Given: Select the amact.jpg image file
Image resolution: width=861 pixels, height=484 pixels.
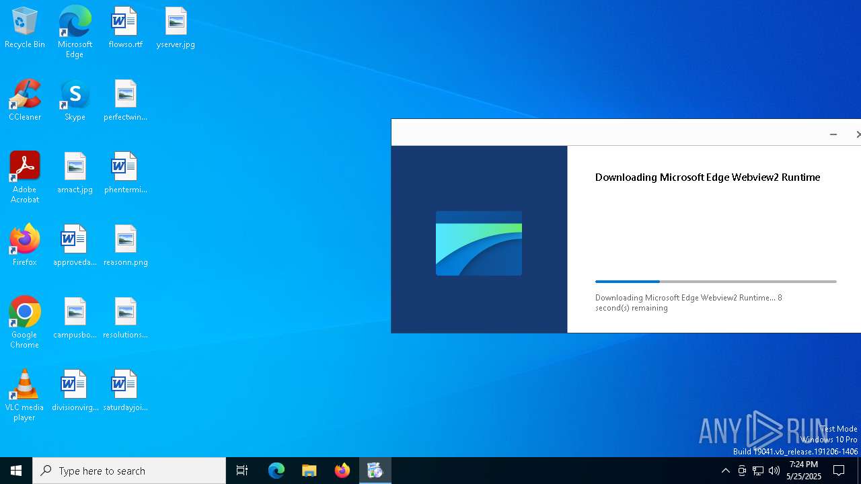Looking at the screenshot, I should [x=75, y=173].
